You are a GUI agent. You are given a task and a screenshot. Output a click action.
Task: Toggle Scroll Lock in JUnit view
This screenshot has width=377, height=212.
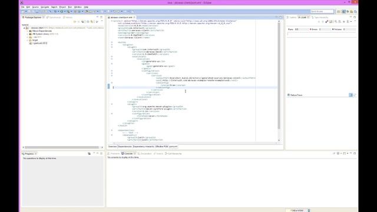point(331,22)
